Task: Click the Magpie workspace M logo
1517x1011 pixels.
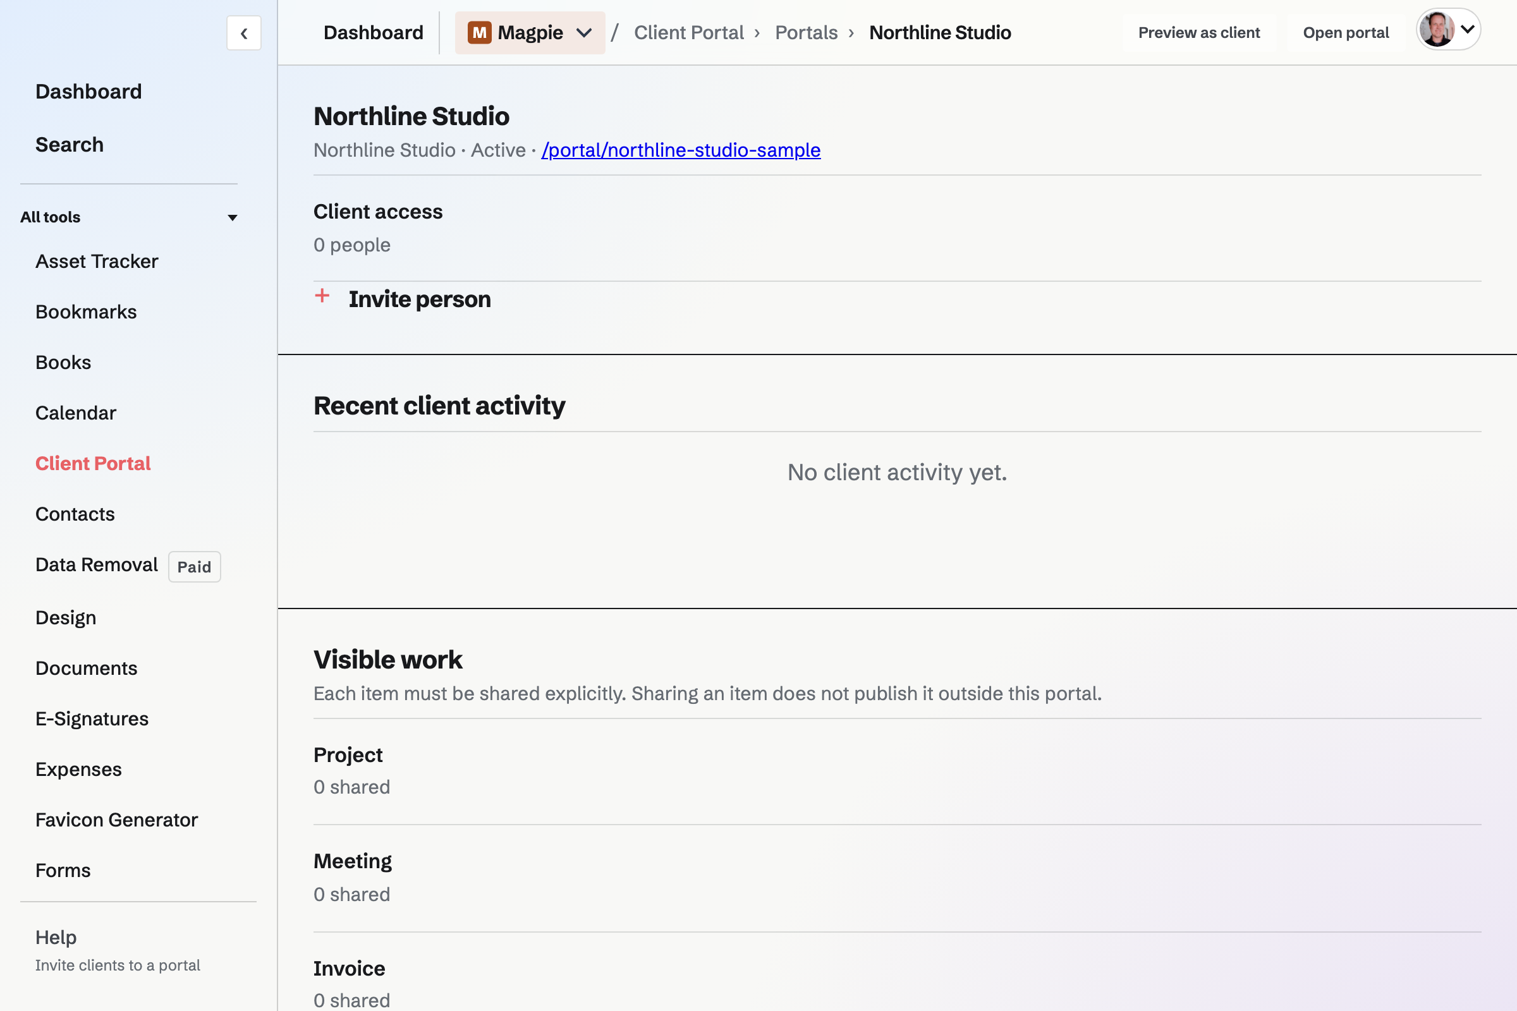Action: [x=479, y=32]
